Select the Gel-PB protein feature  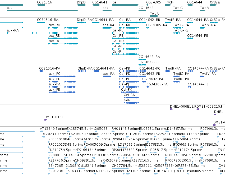(129, 71)
